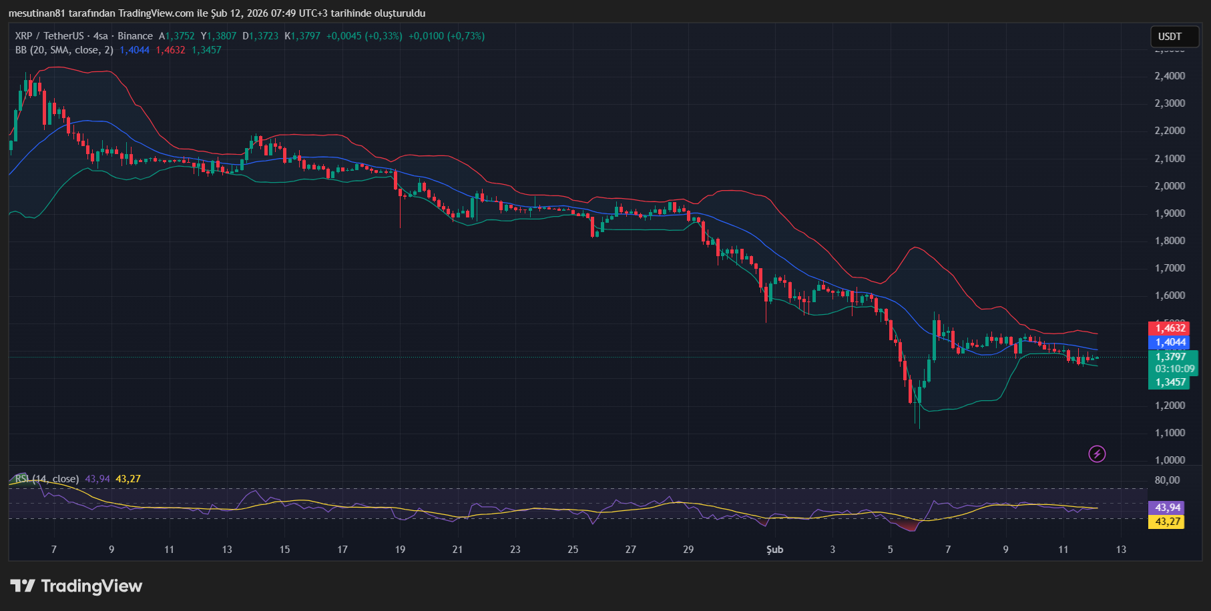Click the current price 1,3797 countdown label
This screenshot has width=1211, height=611.
click(x=1174, y=363)
